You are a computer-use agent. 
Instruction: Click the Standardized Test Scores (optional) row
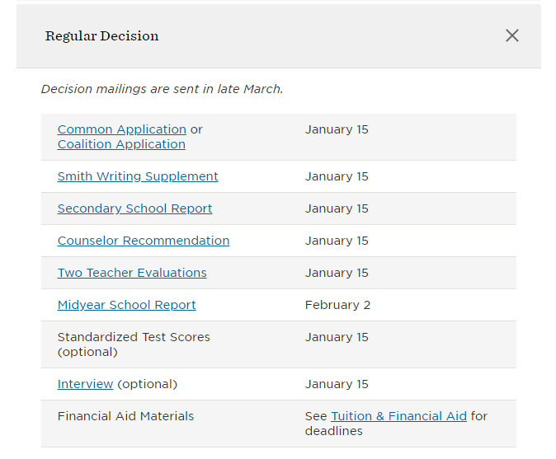[279, 344]
